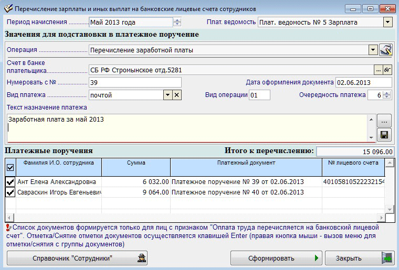Click the text area scroll down arrow
The width and height of the screenshot is (399, 270).
(371, 138)
